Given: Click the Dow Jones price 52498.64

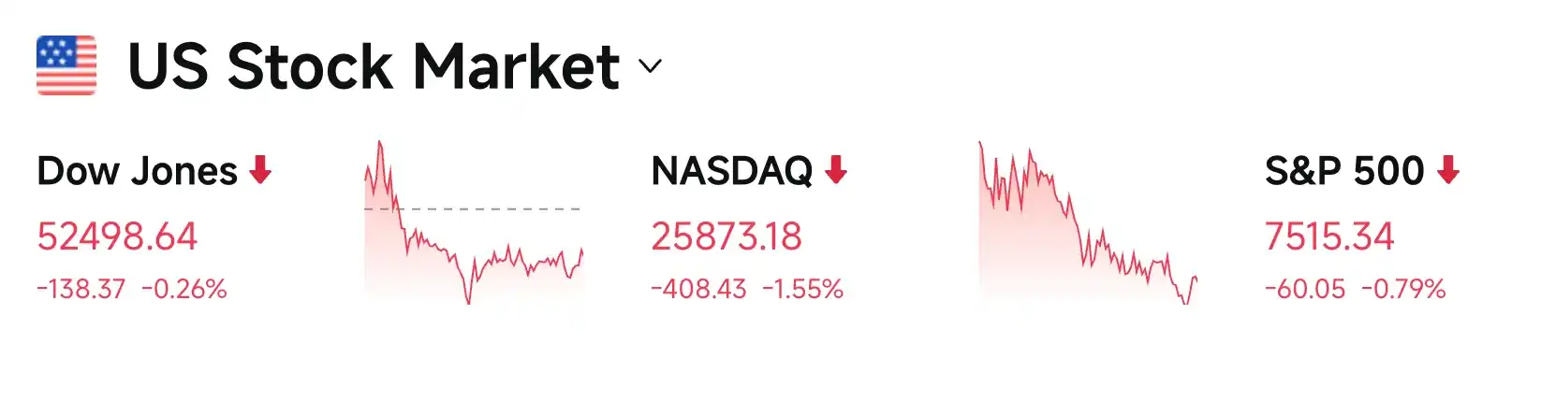Looking at the screenshot, I should coord(117,236).
